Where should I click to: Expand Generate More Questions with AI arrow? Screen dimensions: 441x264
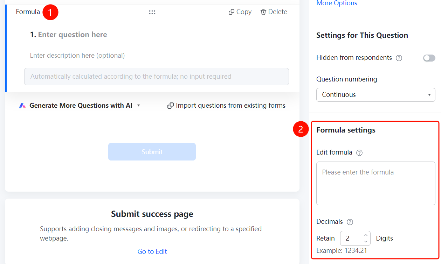click(138, 106)
